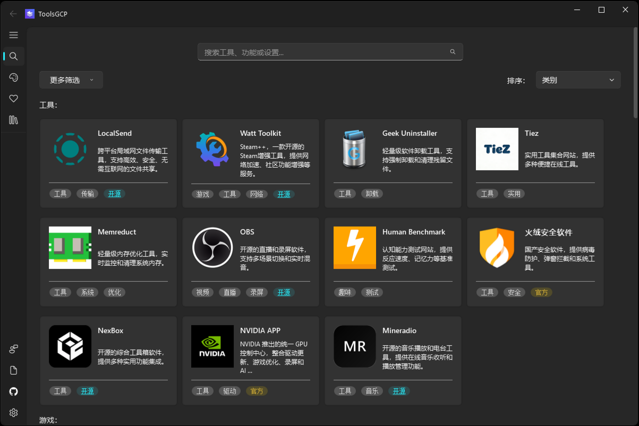Screen dimensions: 639x426
Task: Click the LocalSend app icon
Action: (70, 149)
